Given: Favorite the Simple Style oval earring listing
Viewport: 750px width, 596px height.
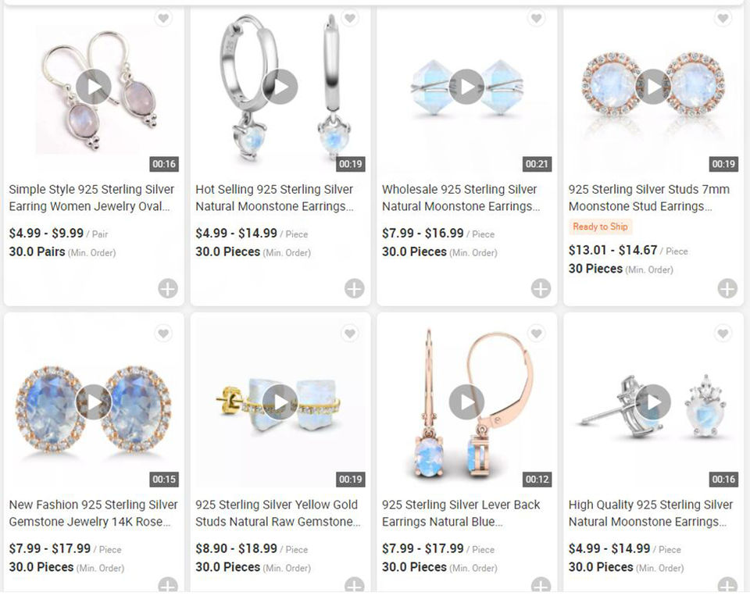Looking at the screenshot, I should pos(163,18).
